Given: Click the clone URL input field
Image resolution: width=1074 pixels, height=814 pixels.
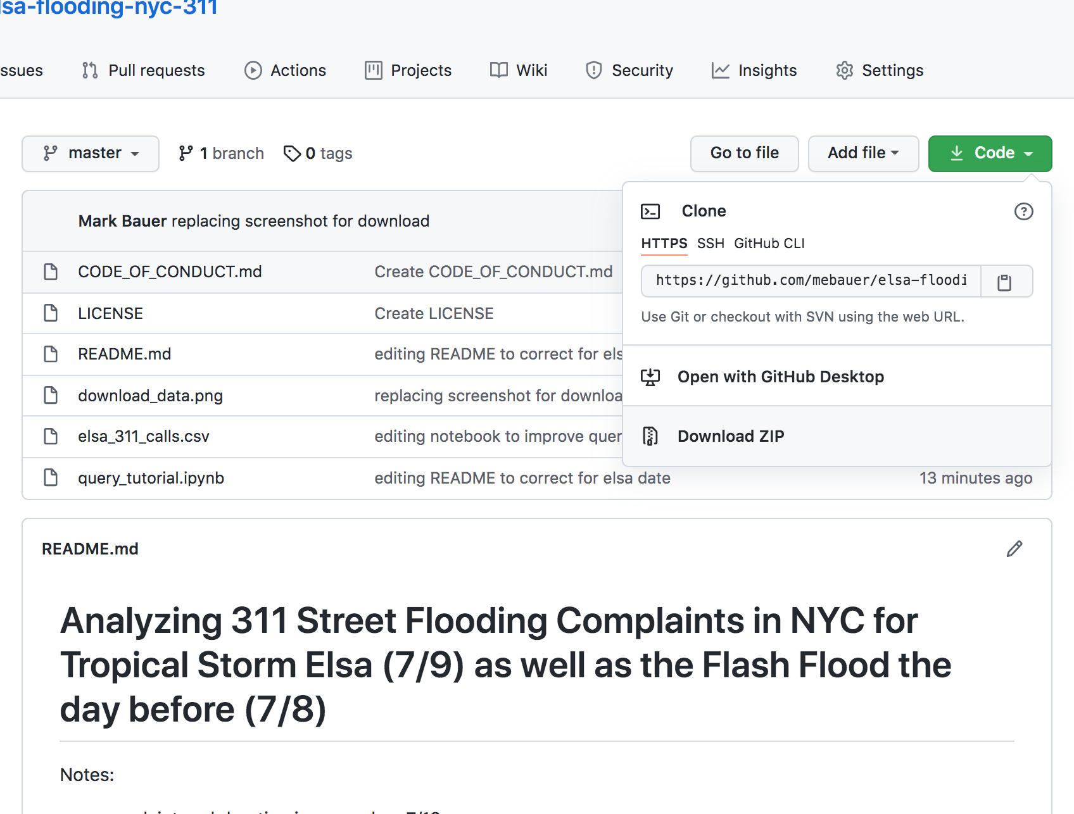Looking at the screenshot, I should [811, 280].
